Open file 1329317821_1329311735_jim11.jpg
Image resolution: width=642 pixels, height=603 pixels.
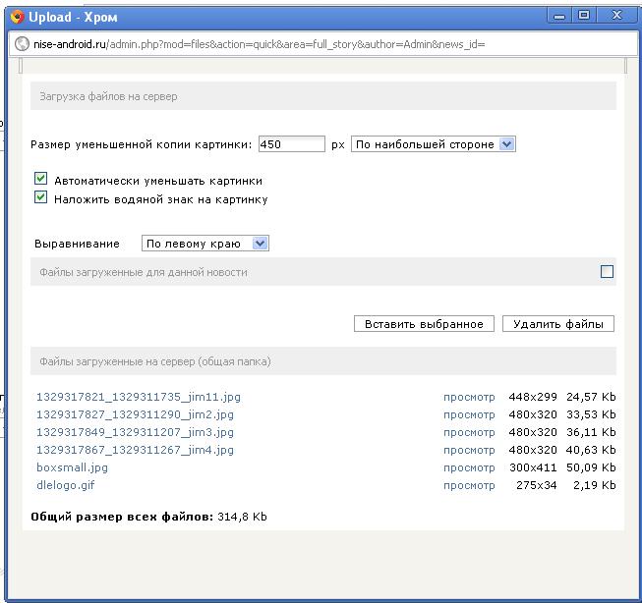[139, 397]
